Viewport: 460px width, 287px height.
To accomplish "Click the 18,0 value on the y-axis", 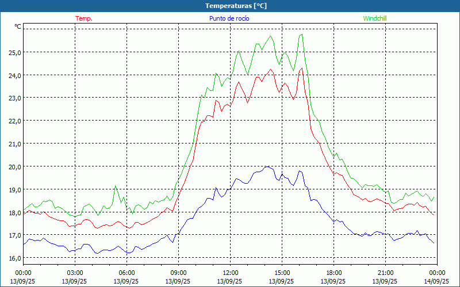I will pos(14,212).
